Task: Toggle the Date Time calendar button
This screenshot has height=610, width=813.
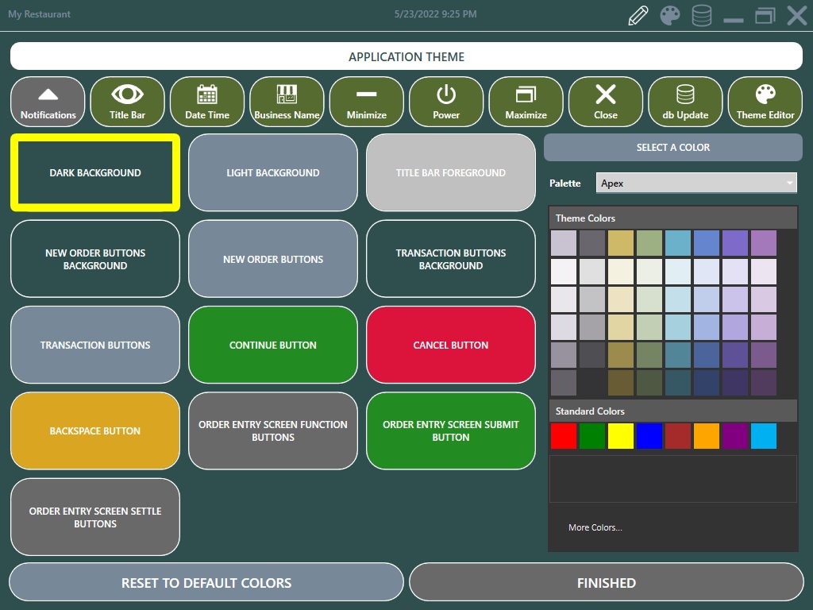Action: (x=207, y=102)
